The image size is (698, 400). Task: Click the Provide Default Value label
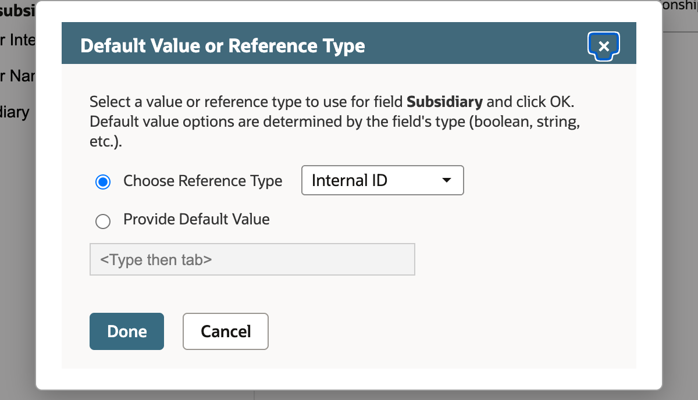click(x=197, y=219)
